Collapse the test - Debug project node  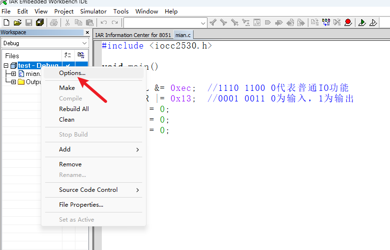[6, 66]
